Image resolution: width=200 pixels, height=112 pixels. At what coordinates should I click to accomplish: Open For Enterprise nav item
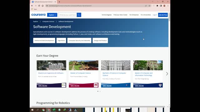tap(134, 15)
